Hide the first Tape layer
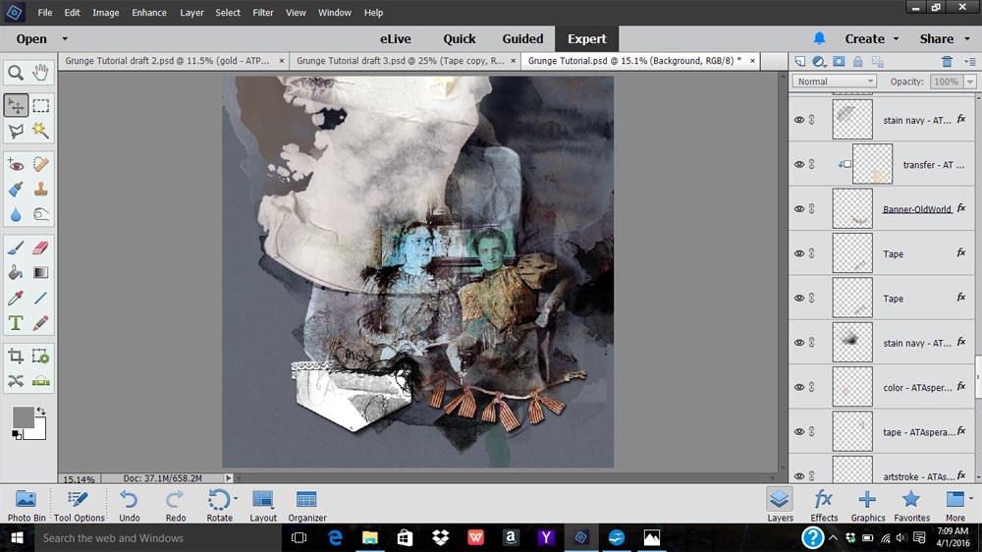 pyautogui.click(x=799, y=253)
